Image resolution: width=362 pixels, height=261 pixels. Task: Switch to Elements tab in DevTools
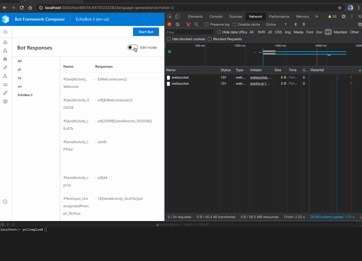pyautogui.click(x=195, y=16)
